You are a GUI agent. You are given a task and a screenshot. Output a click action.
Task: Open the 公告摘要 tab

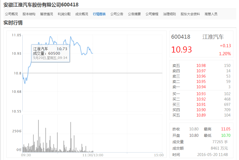tap(134, 14)
